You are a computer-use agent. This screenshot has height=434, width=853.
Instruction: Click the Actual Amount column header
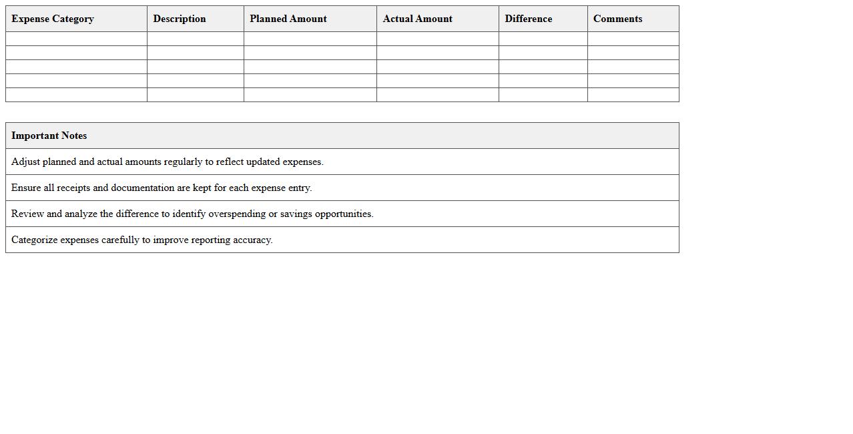tap(417, 19)
